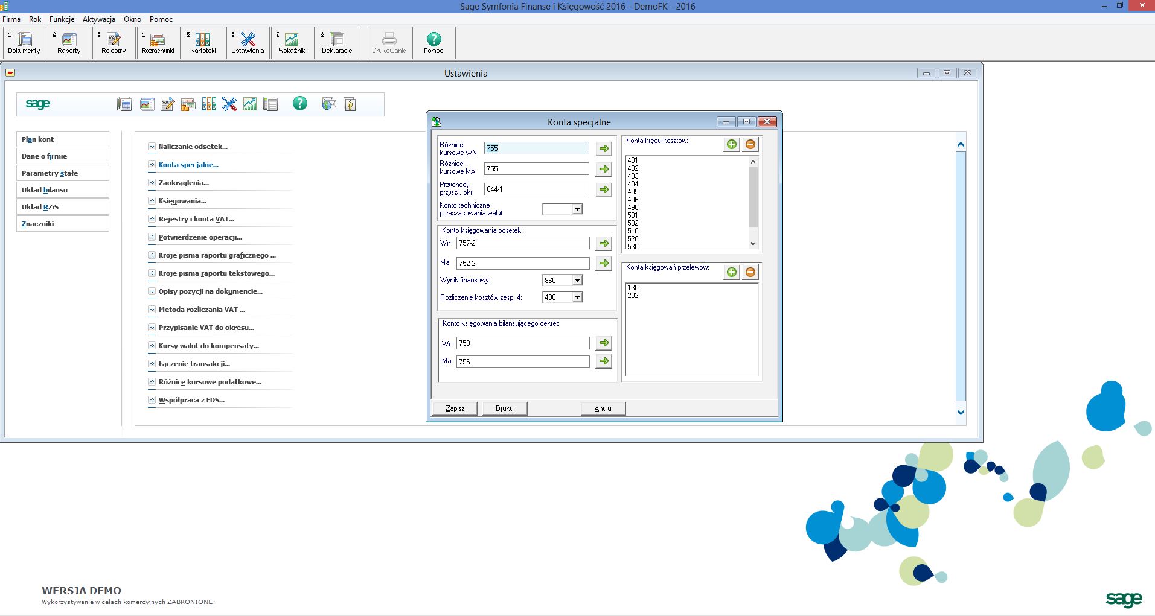This screenshot has height=616, width=1155.
Task: Click the documents icon in sage strip
Action: tap(124, 104)
